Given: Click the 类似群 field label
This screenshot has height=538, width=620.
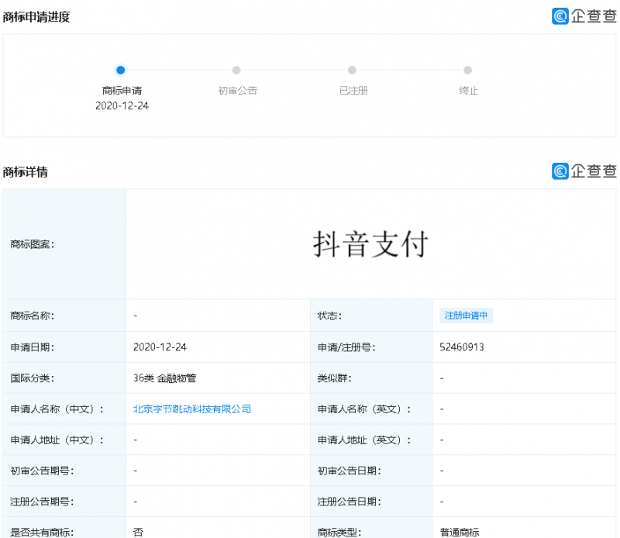Looking at the screenshot, I should [335, 378].
